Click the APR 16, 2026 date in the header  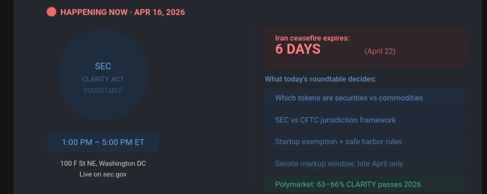[160, 12]
